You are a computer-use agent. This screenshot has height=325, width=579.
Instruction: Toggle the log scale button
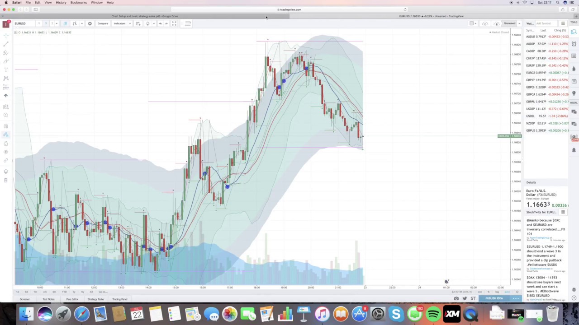(x=497, y=292)
